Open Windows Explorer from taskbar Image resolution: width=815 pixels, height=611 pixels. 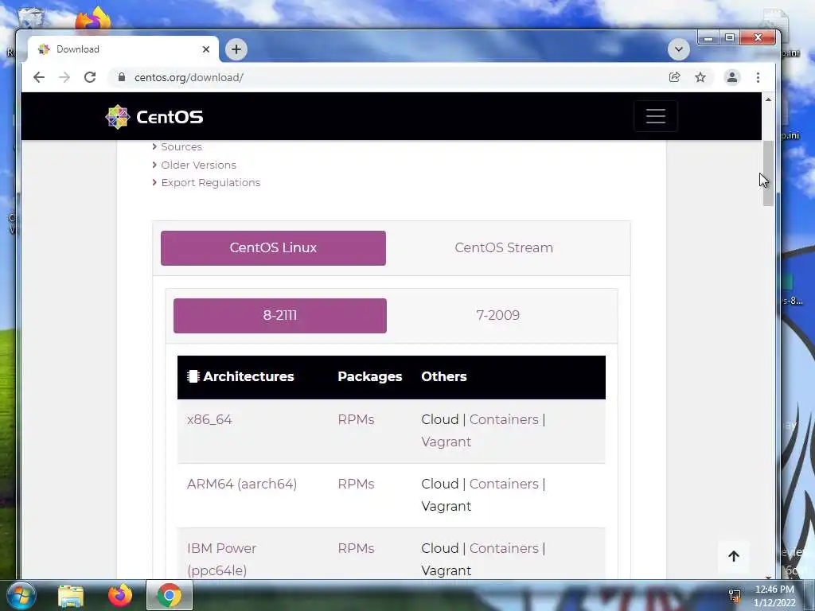tap(71, 596)
